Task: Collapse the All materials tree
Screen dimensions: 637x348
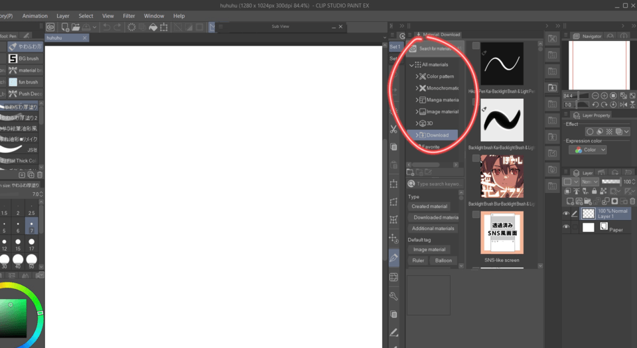Action: coord(411,65)
